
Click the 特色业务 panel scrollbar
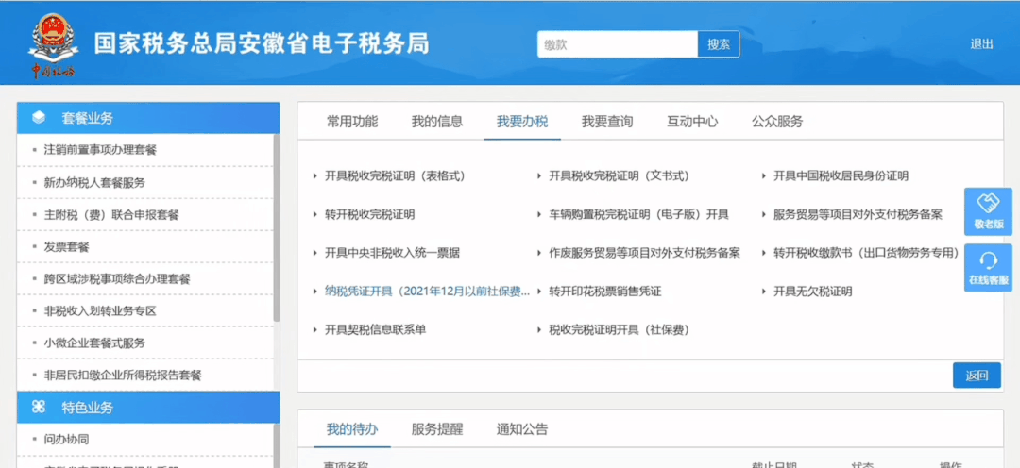(x=277, y=446)
